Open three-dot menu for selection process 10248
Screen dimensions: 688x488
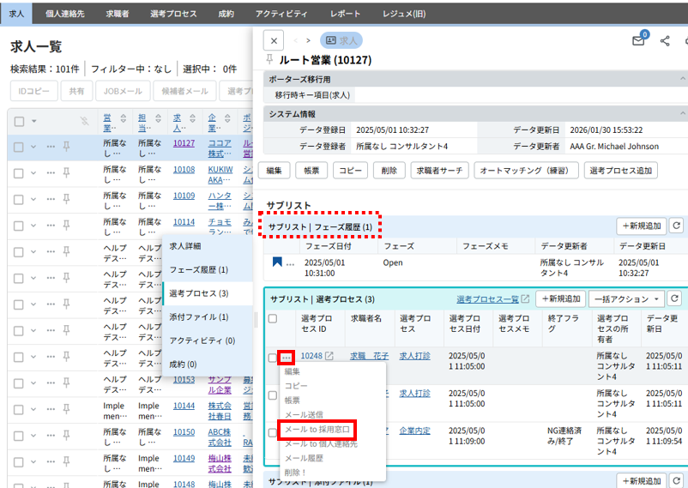click(287, 357)
